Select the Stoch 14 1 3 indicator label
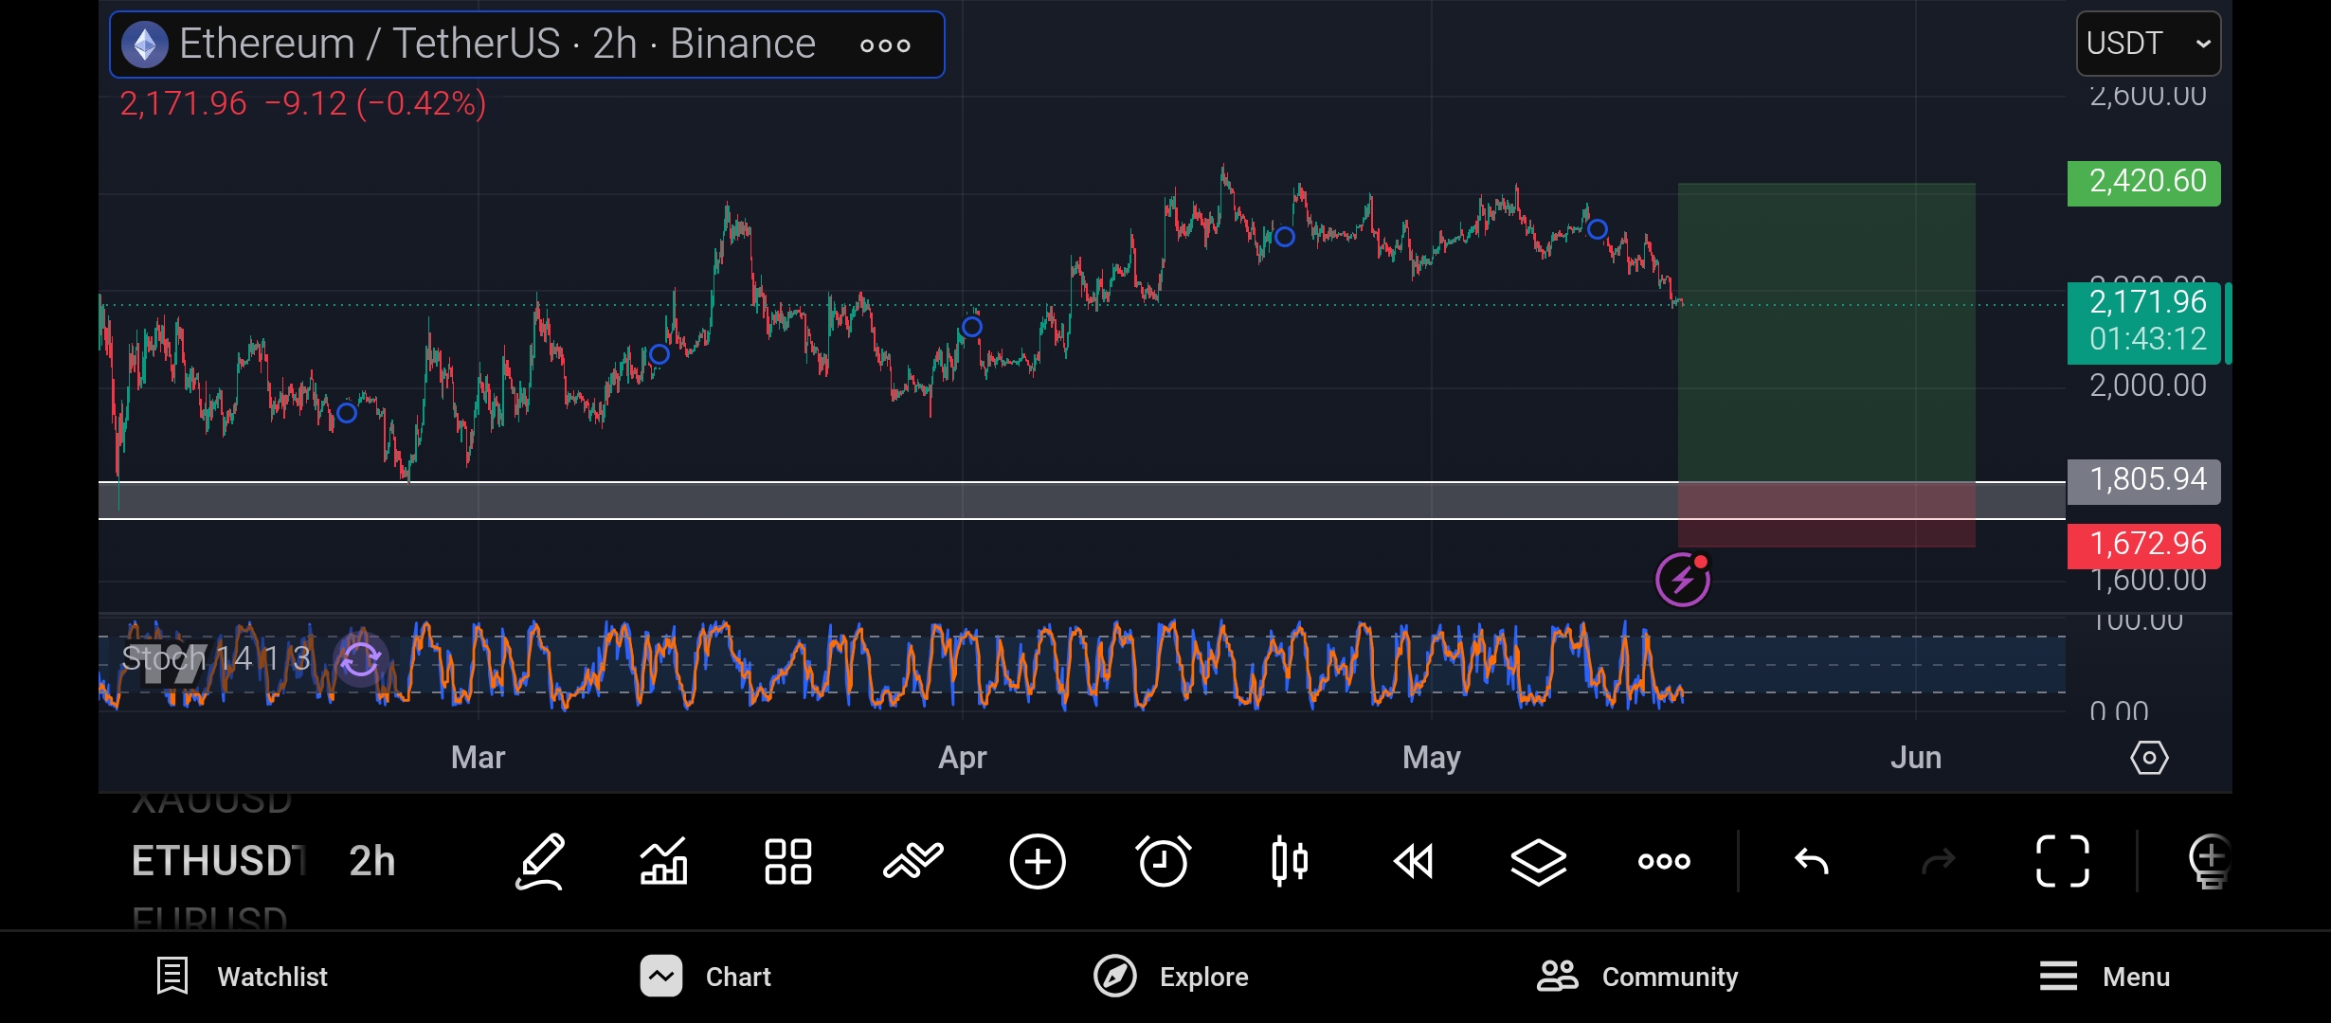Screen dimensions: 2331x1023 216,658
